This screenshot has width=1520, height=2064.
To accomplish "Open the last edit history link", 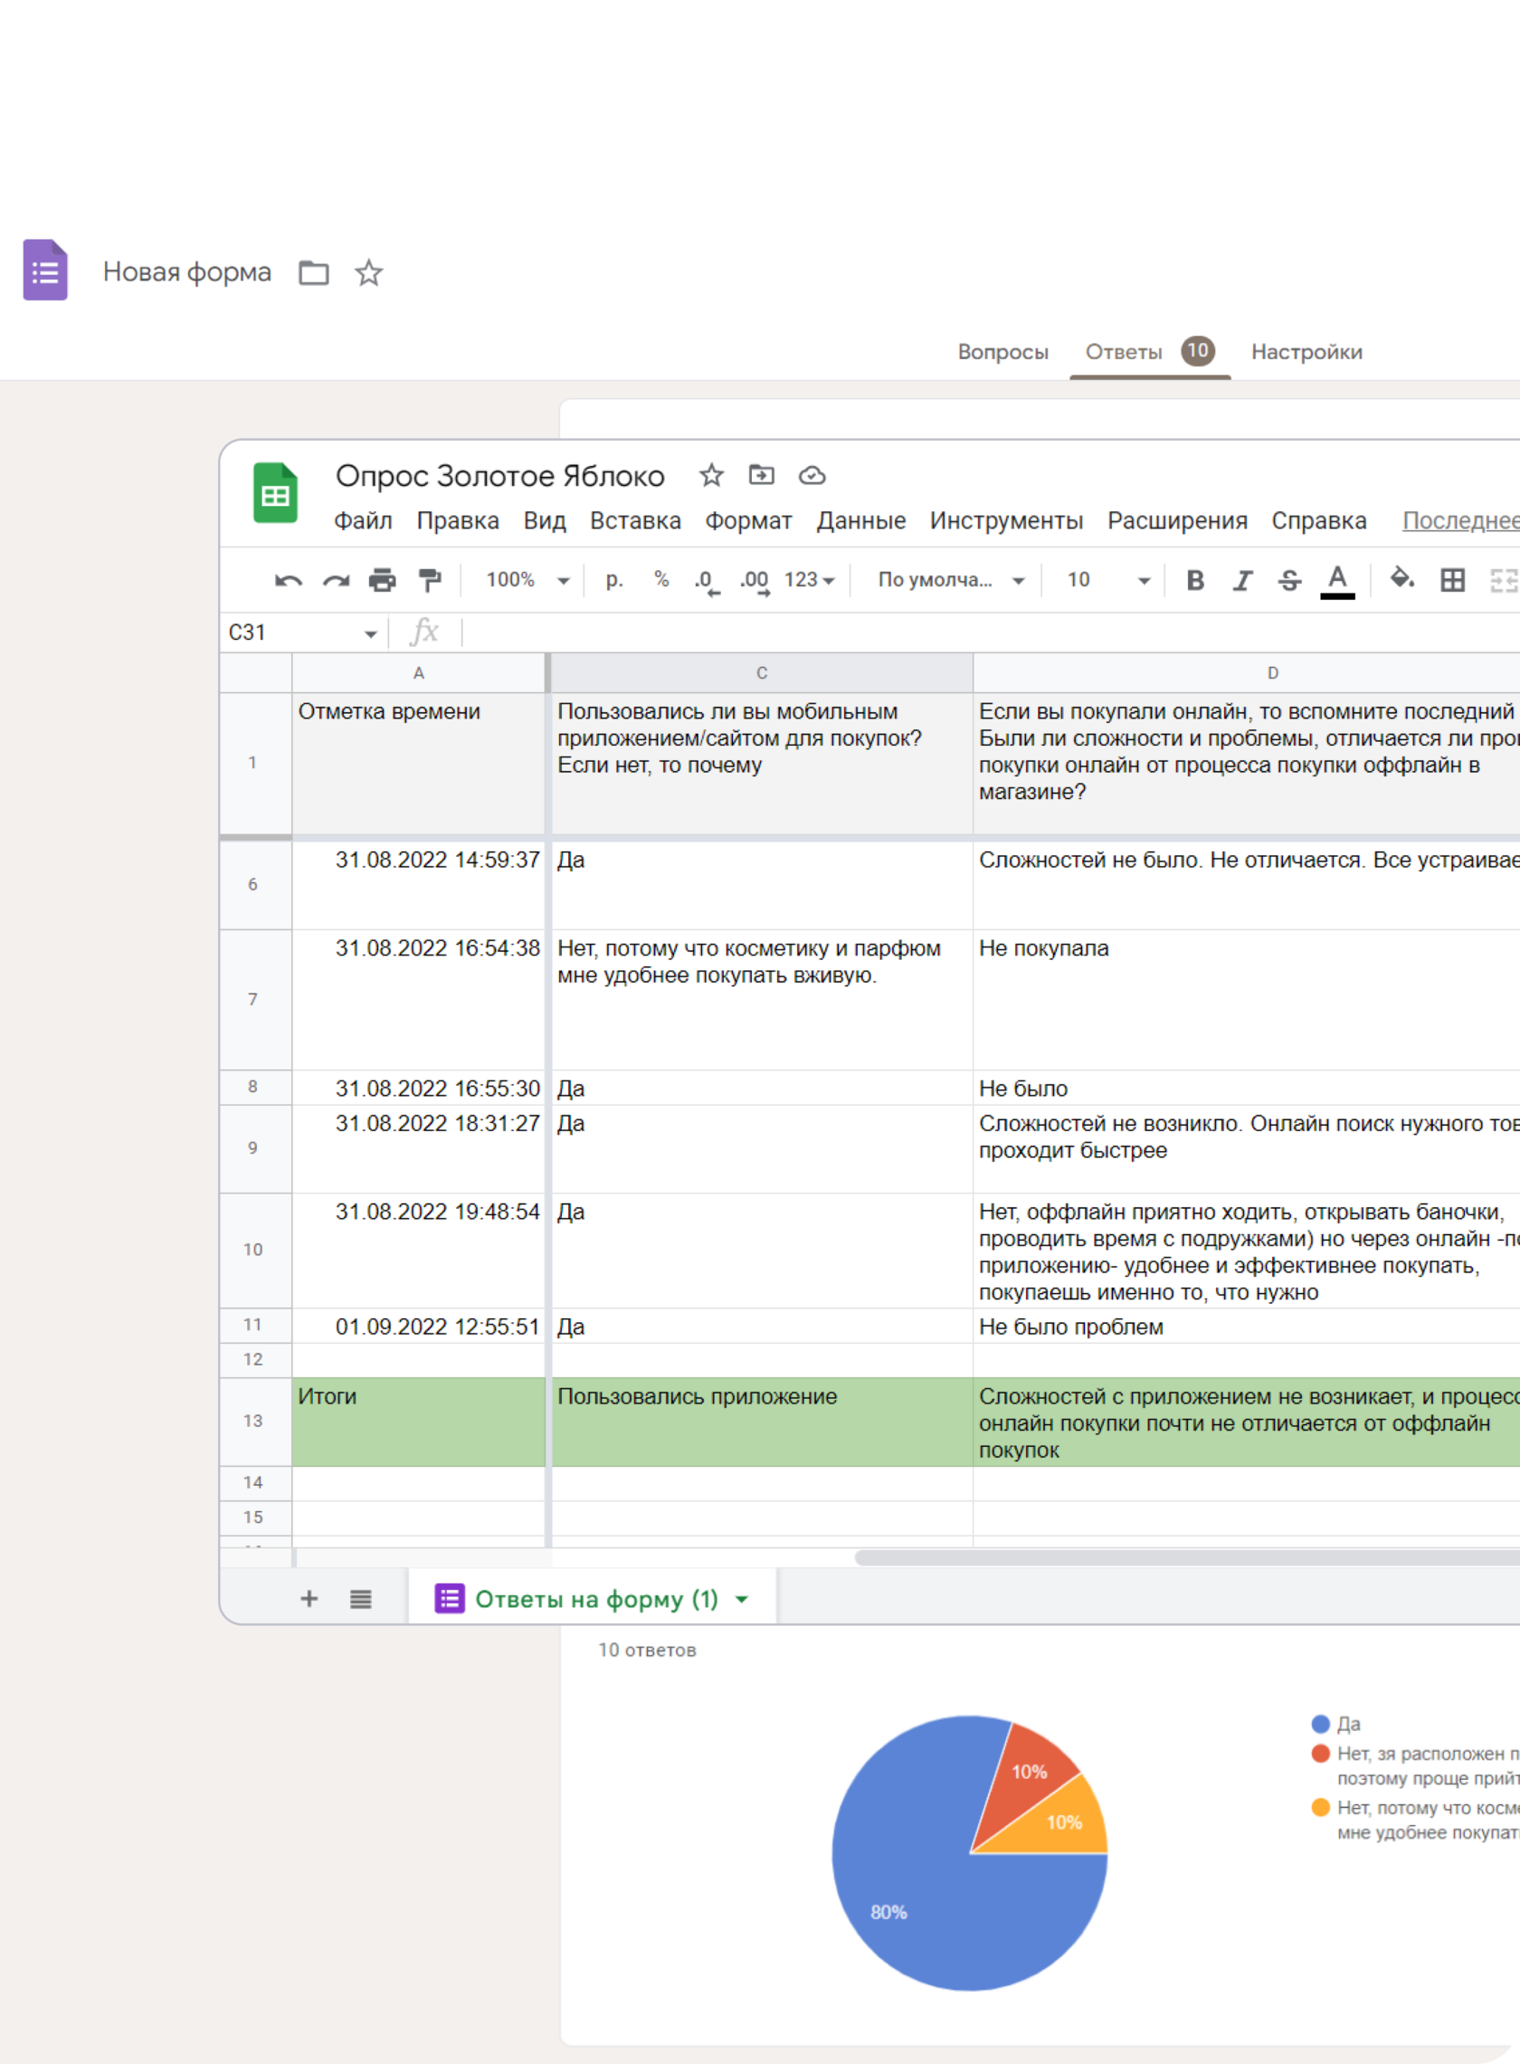I will pyautogui.click(x=1461, y=521).
